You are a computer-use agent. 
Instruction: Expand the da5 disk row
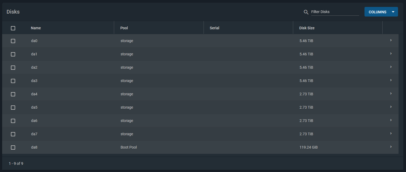tap(391, 107)
